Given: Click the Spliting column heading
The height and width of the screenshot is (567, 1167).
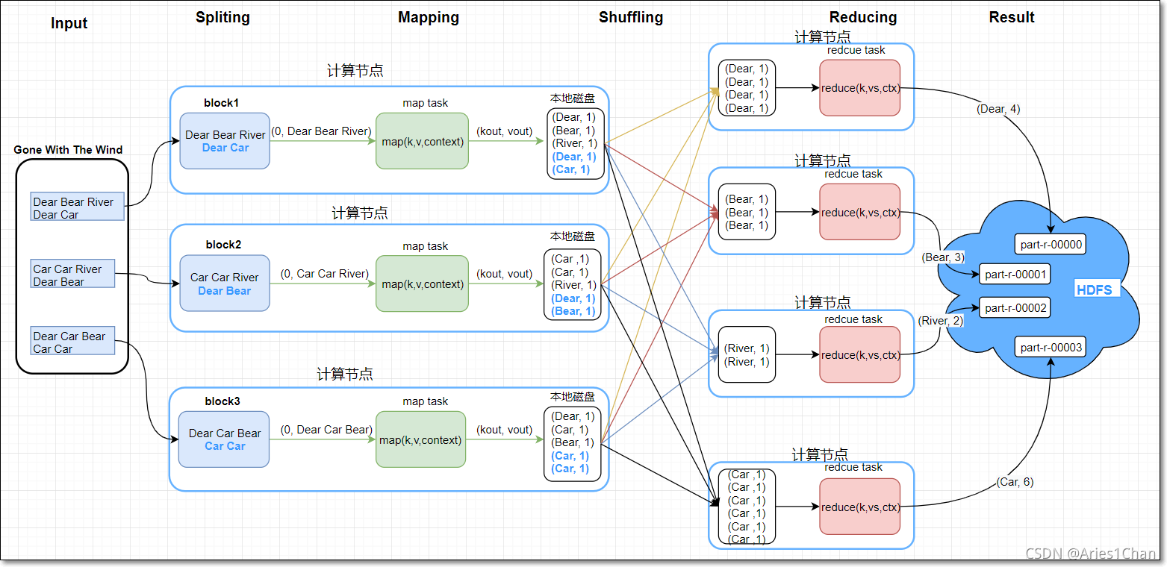Looking at the screenshot, I should 222,17.
